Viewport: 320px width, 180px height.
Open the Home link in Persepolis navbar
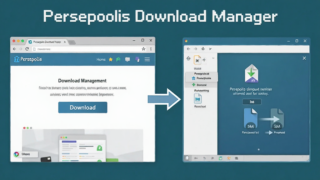click(x=101, y=59)
